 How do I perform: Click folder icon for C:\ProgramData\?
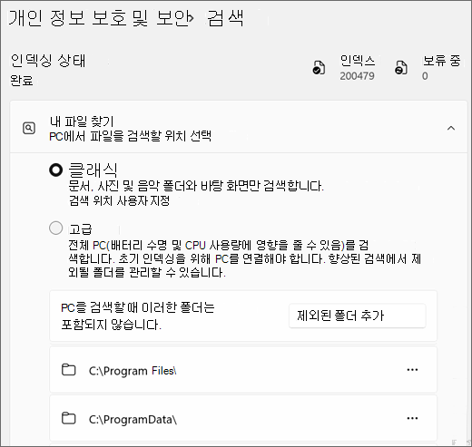(x=69, y=418)
